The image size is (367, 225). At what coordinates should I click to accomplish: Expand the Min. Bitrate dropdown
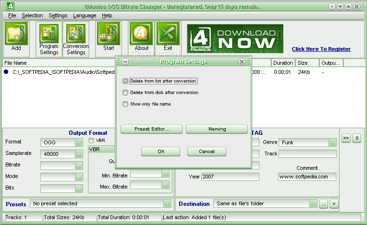(165, 173)
